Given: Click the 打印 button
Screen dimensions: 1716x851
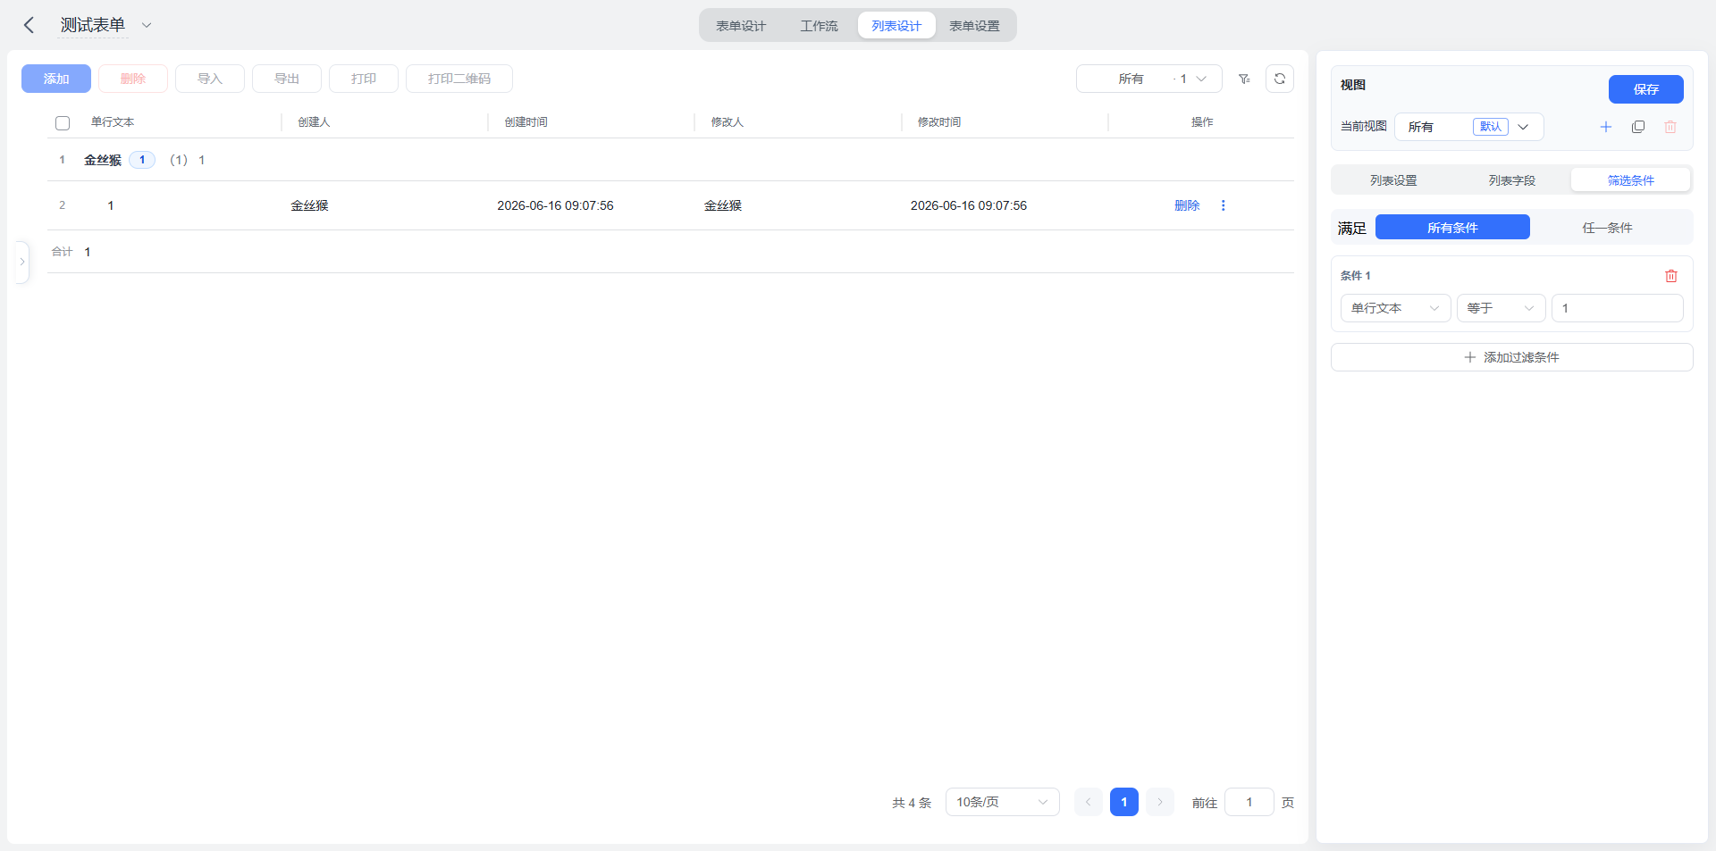Looking at the screenshot, I should 364,79.
